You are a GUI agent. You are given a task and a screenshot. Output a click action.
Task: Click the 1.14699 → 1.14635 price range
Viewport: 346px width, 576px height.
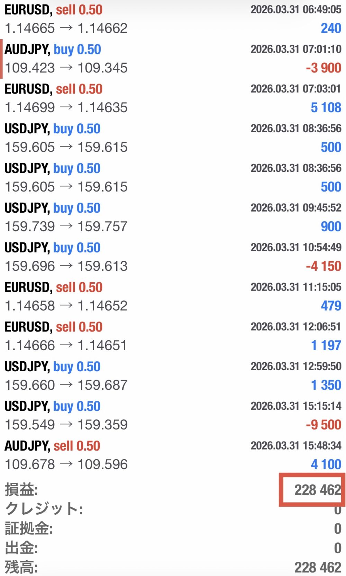click(x=66, y=108)
